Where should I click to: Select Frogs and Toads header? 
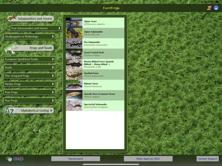pyautogui.click(x=34, y=48)
